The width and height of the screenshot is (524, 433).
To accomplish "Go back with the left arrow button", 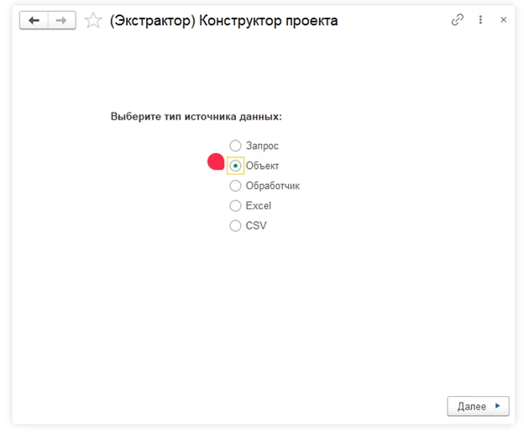I will click(x=34, y=20).
